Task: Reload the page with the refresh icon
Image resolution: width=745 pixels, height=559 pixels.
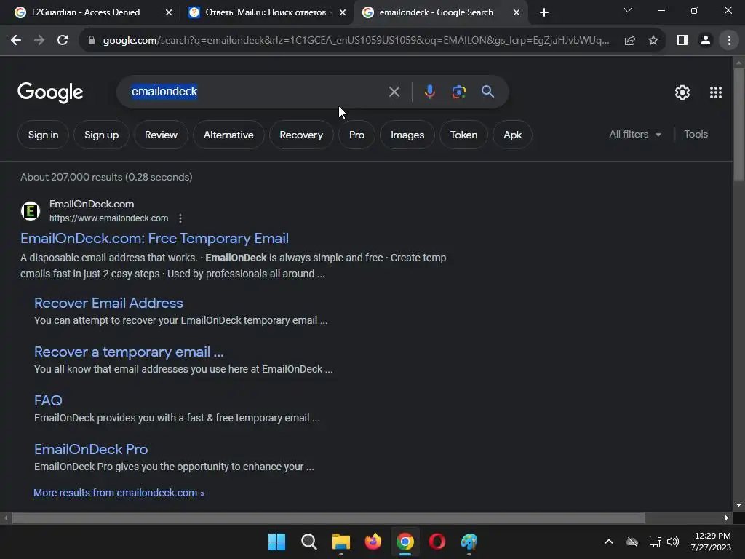Action: (63, 41)
